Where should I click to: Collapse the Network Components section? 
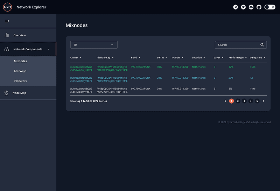[x=49, y=49]
